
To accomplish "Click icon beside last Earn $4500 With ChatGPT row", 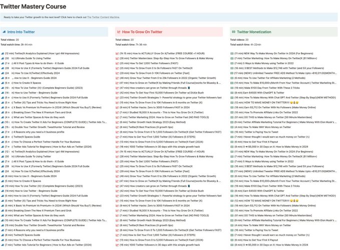I will point(232,191).
